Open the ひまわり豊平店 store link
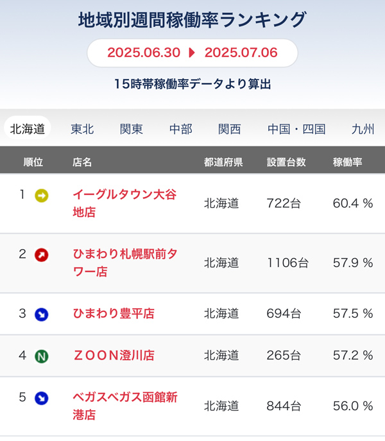 click(114, 314)
